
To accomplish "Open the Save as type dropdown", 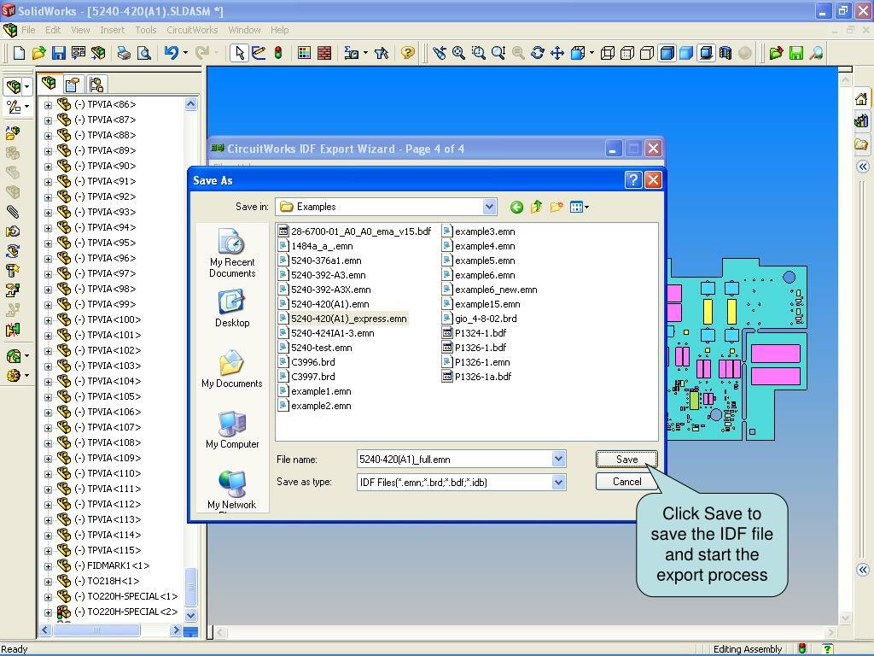I will point(558,482).
